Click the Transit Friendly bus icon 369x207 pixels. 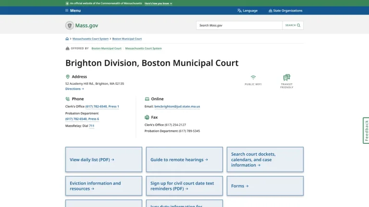pos(287,78)
